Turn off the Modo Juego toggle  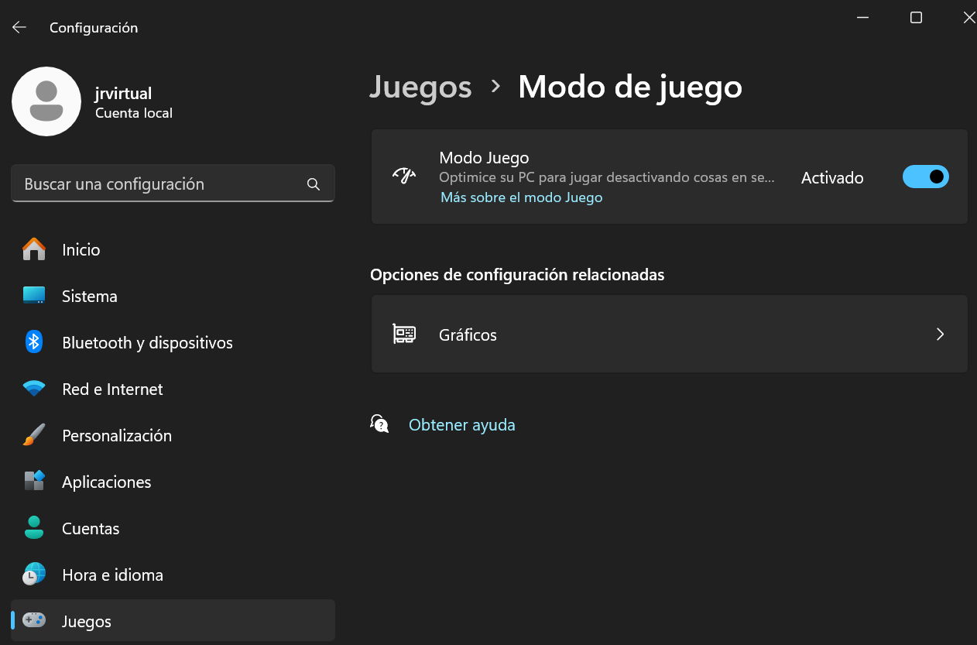tap(925, 177)
